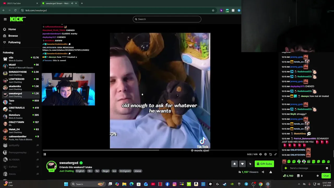Screen dimensions: 334x188
Task: Click the Just Chatting category link
Action: [67, 171]
